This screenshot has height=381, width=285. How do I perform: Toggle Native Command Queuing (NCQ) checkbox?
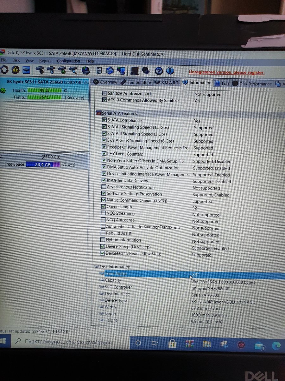[103, 200]
